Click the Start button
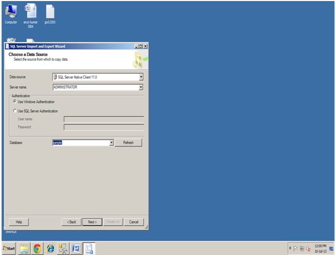Image resolution: width=335 pixels, height=255 pixels. pos(9,248)
